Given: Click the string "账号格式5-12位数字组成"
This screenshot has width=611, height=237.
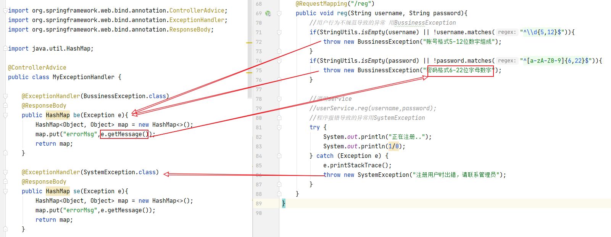Looking at the screenshot, I should [459, 42].
